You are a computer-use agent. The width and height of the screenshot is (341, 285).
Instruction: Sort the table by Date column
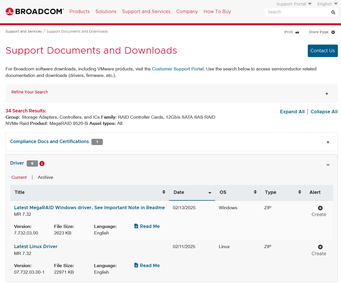pyautogui.click(x=192, y=192)
